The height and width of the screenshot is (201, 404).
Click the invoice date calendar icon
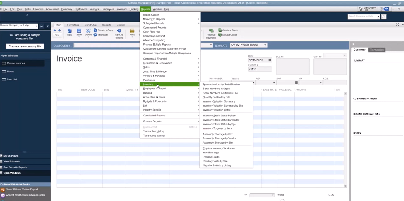tap(269, 60)
